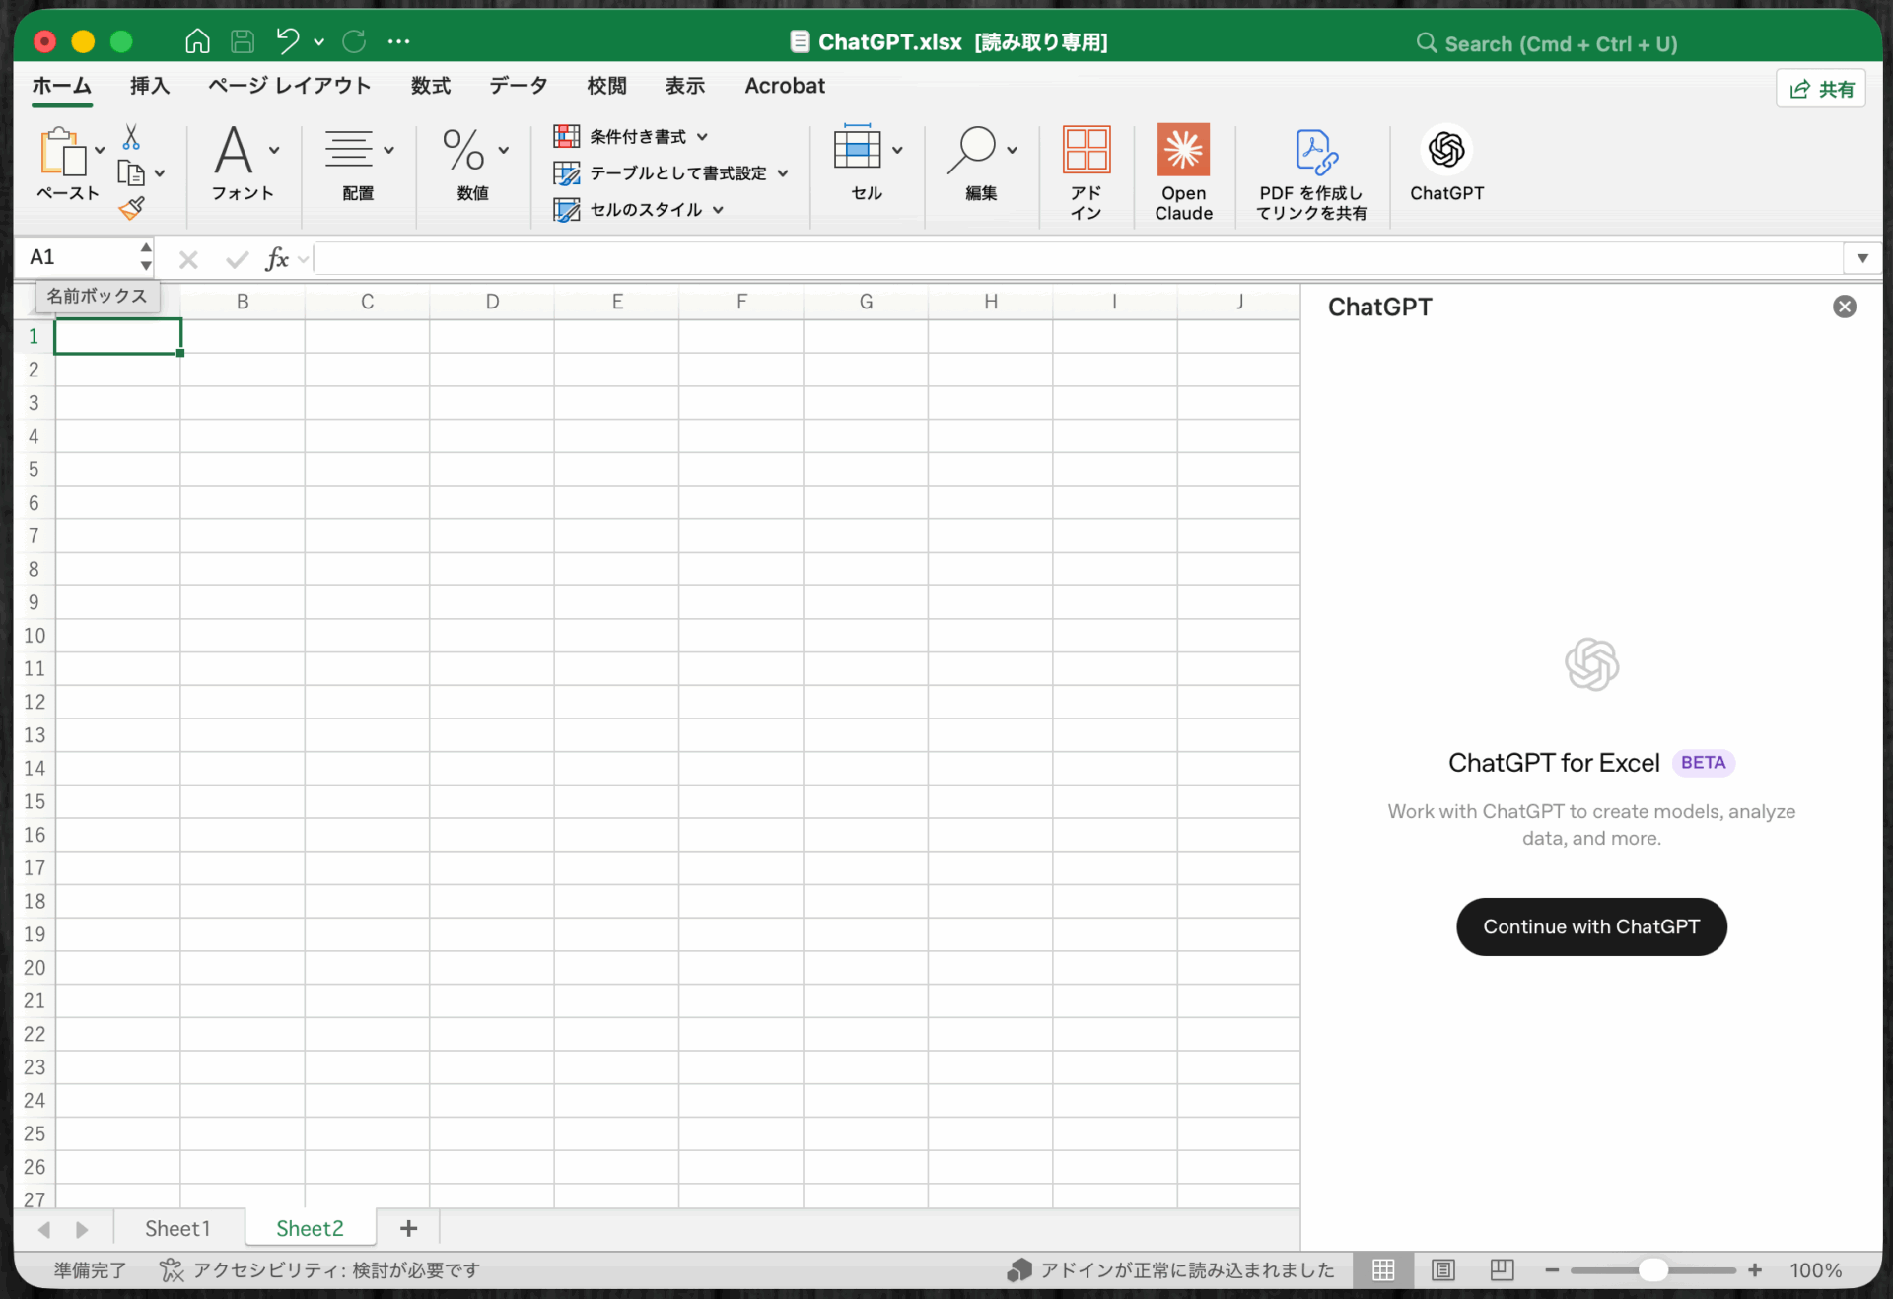Select the cut (scissors) icon
Viewport: 1893px width, 1299px height.
(x=132, y=137)
